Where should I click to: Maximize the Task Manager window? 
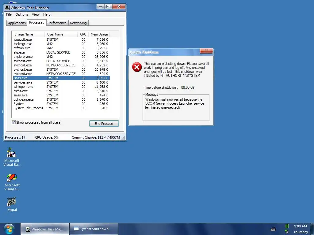point(108,7)
